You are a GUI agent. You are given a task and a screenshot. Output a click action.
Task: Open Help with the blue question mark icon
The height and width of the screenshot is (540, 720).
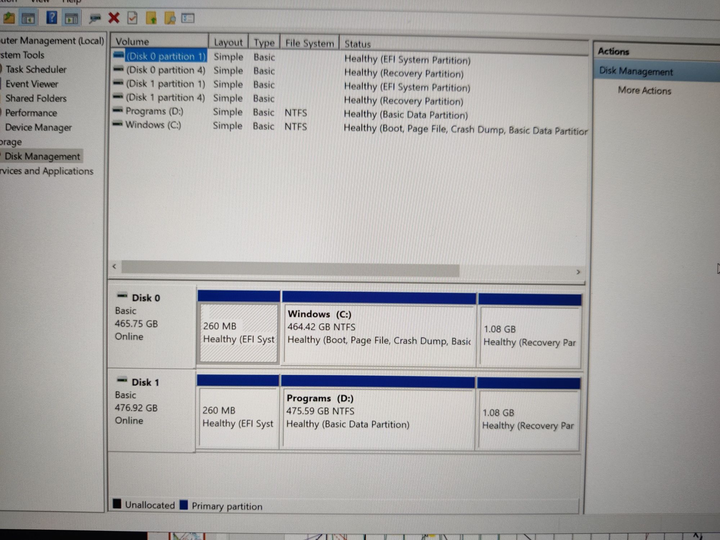coord(52,17)
